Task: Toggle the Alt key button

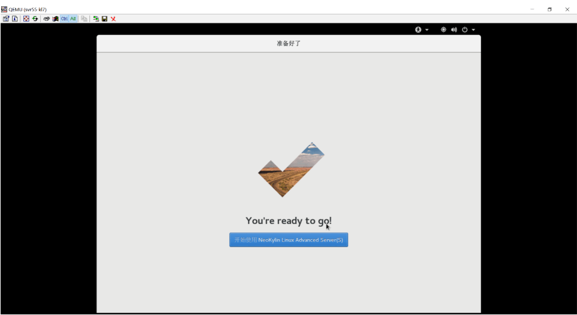Action: pyautogui.click(x=73, y=19)
